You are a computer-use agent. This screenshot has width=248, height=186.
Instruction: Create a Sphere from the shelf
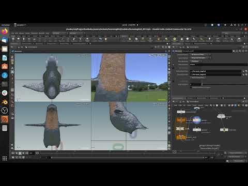click(x=19, y=39)
